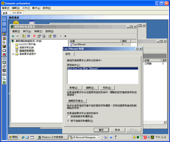Click the black move-down arrow in toolbar

point(65,36)
